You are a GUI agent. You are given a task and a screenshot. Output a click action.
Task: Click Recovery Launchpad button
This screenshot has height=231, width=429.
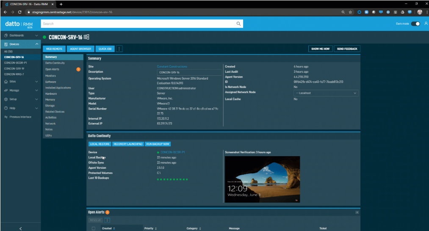128,144
